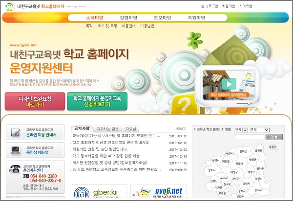Expand the first 전체 region dropdown
Image resolution: width=293 pixels, height=201 pixels.
click(241, 130)
